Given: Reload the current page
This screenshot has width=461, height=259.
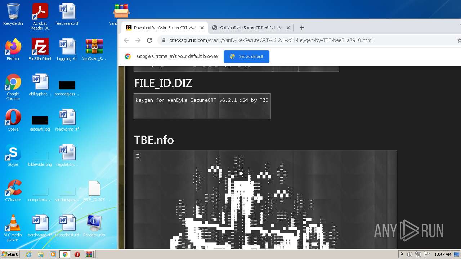Looking at the screenshot, I should pyautogui.click(x=149, y=40).
